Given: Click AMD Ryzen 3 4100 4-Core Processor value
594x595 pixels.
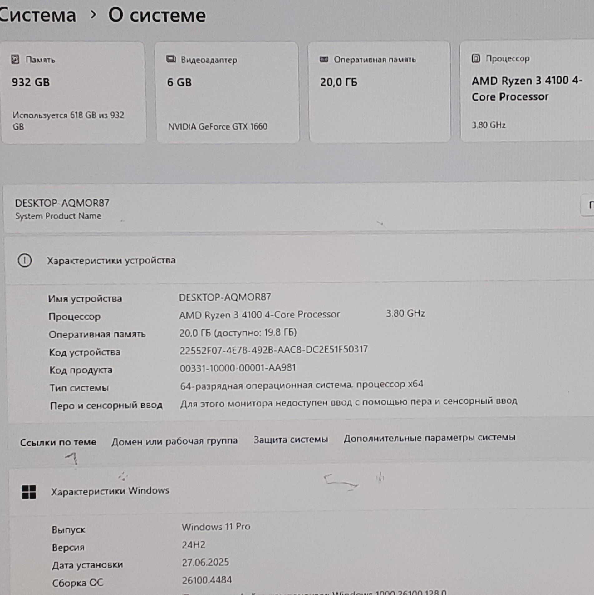Looking at the screenshot, I should [259, 314].
